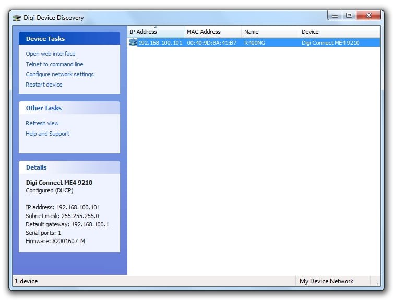Minimize the Digi Device Discovery window

[335, 16]
